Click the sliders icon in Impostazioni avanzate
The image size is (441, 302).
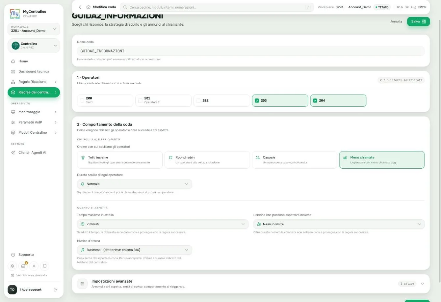82,284
